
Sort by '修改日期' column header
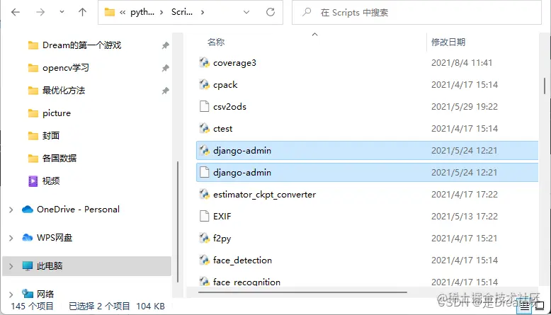coord(448,42)
